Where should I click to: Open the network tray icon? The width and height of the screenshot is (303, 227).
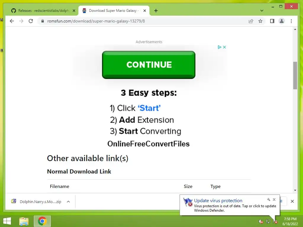(268, 221)
